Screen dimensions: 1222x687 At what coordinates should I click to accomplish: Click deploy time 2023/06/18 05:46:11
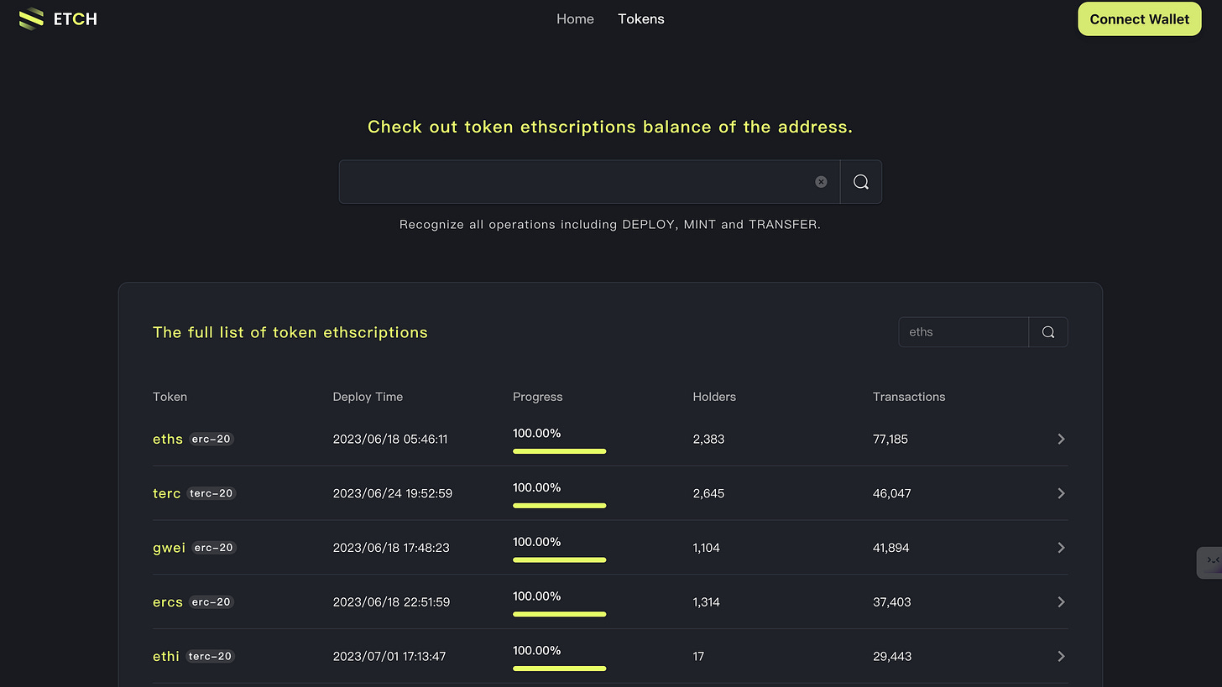[390, 439]
